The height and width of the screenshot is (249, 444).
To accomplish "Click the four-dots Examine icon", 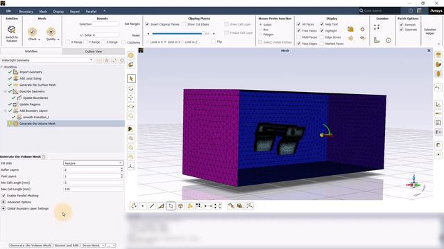I will coord(377,27).
